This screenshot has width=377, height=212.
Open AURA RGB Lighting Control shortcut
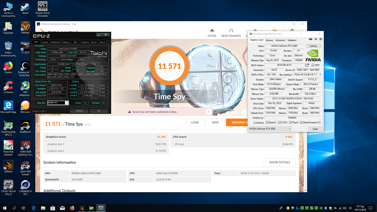tap(25, 148)
